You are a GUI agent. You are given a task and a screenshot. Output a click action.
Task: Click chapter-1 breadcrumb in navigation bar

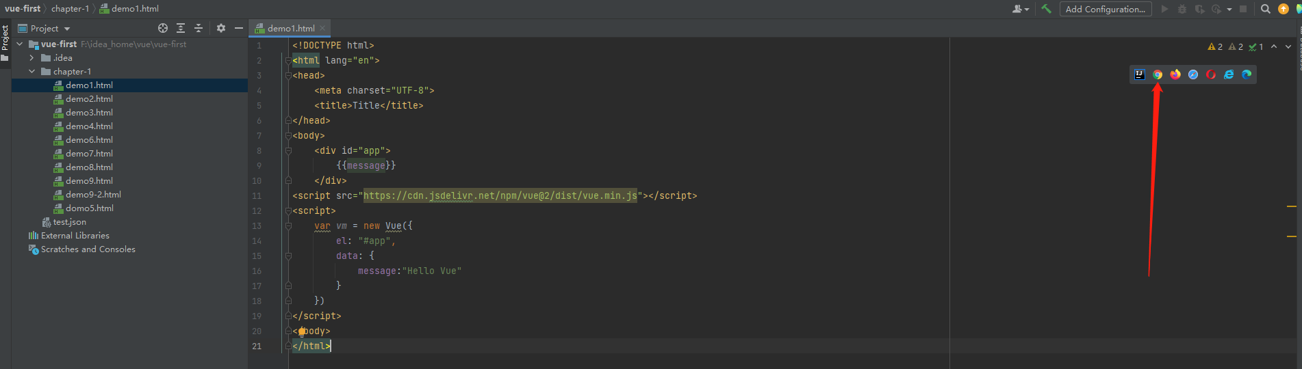pos(70,9)
